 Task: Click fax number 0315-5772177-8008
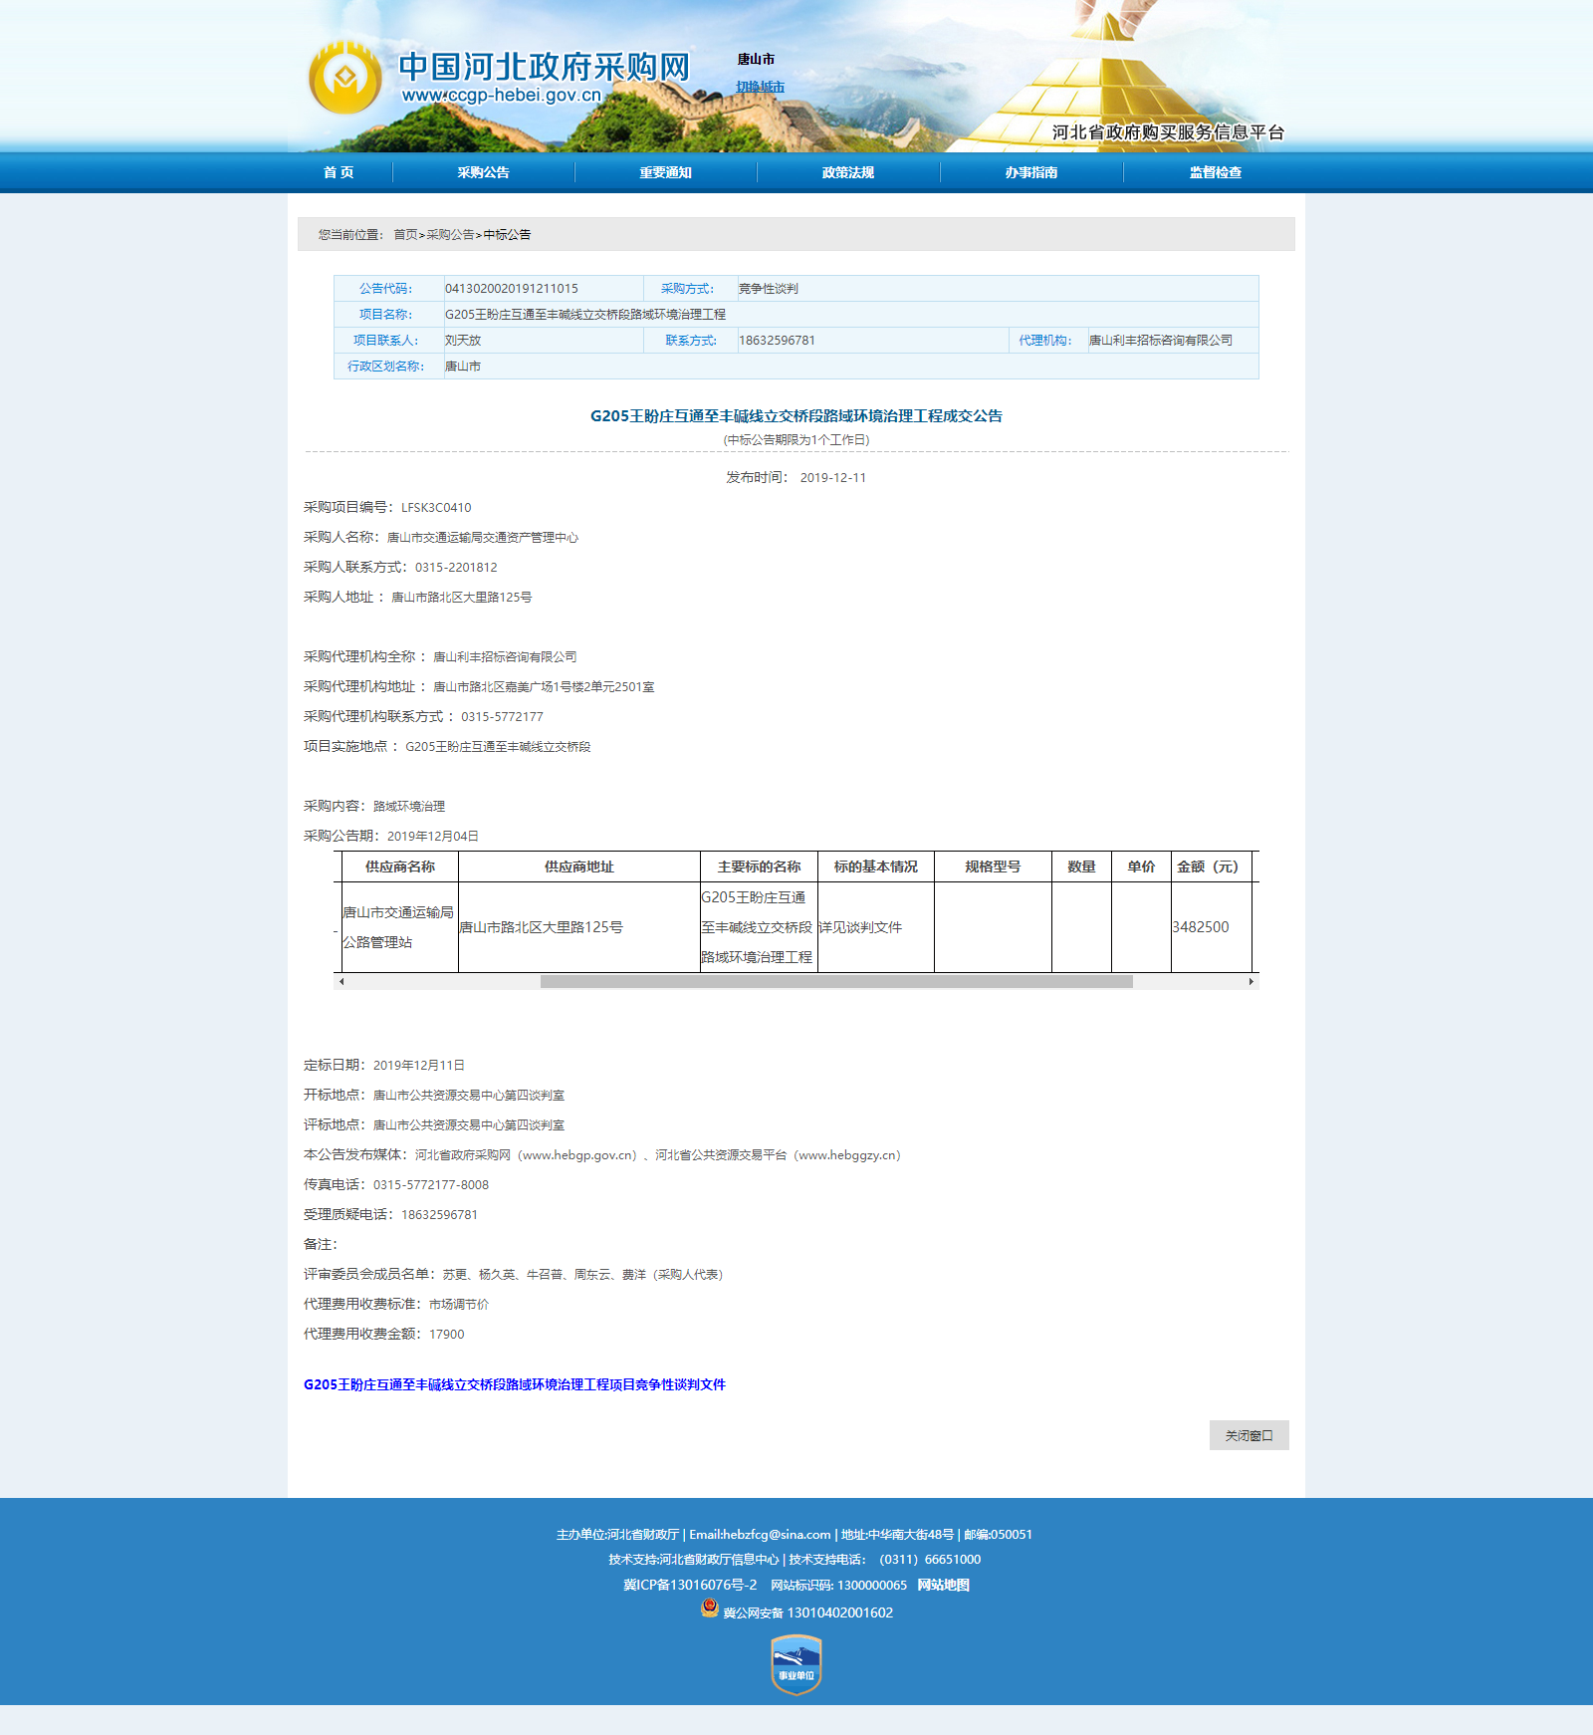pyautogui.click(x=431, y=1185)
